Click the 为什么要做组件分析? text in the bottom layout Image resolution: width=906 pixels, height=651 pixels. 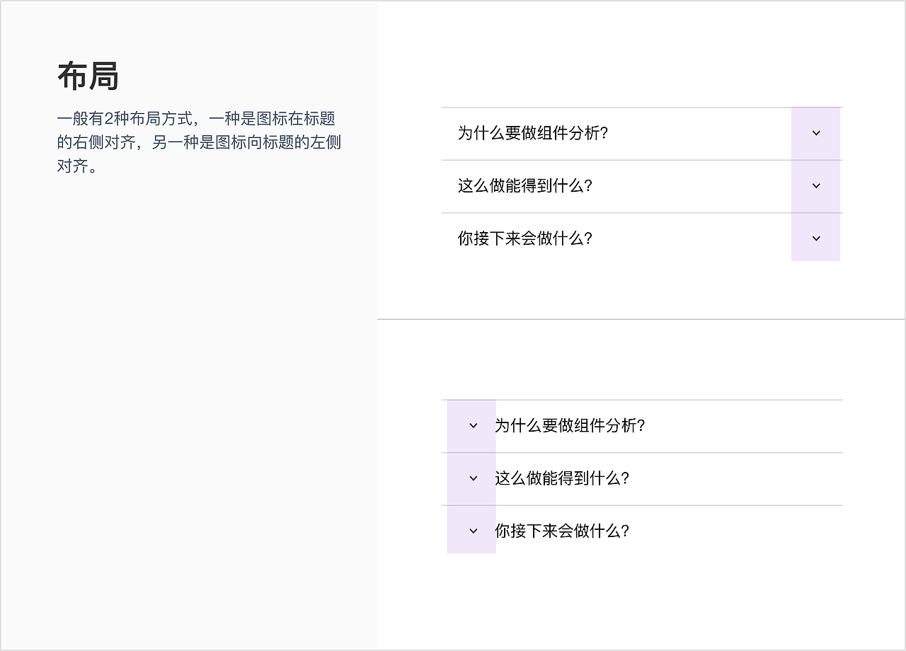tap(570, 426)
